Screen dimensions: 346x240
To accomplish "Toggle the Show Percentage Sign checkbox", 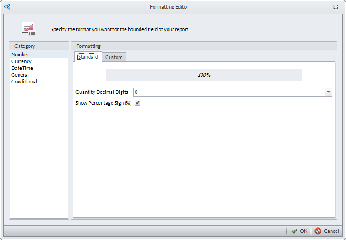I will (138, 103).
